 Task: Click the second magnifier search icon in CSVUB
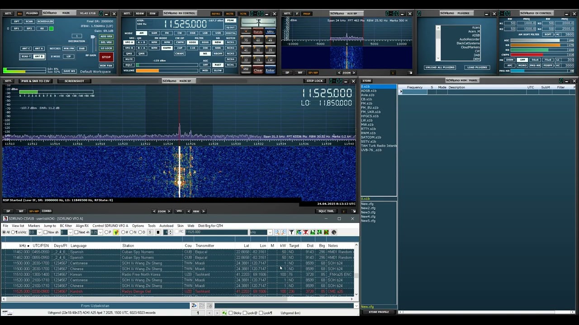[284, 232]
